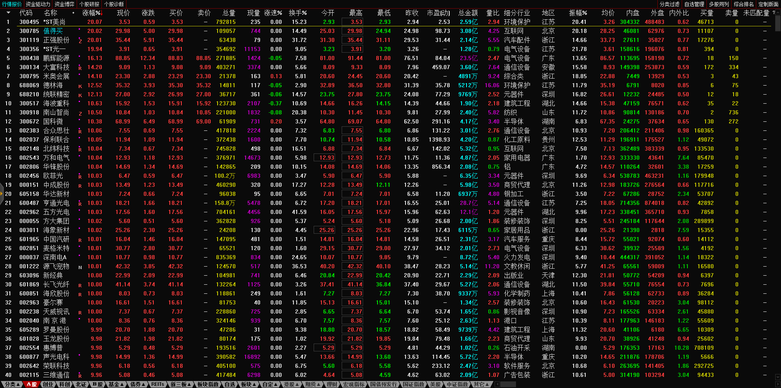The height and width of the screenshot is (388, 781).
Task: Click the red sort arrow on 涨幅% header
Action: (x=101, y=14)
